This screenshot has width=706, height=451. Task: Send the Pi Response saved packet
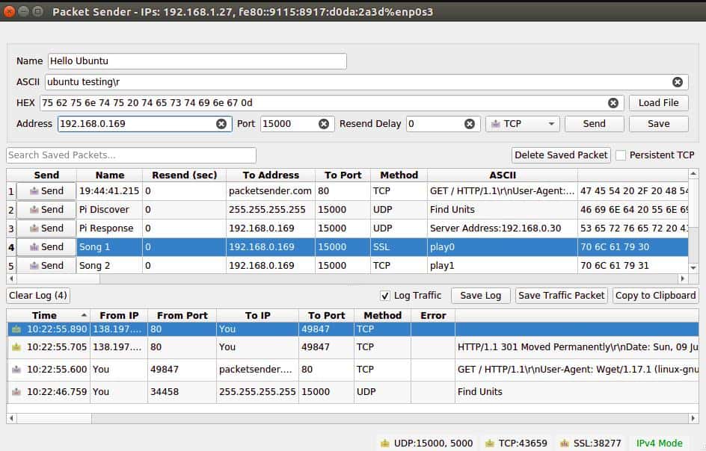pos(46,228)
